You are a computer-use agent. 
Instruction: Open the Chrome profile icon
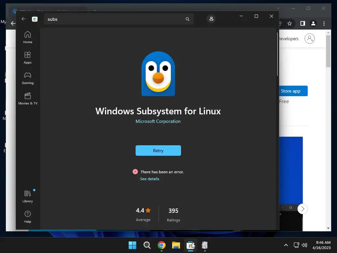pyautogui.click(x=313, y=23)
